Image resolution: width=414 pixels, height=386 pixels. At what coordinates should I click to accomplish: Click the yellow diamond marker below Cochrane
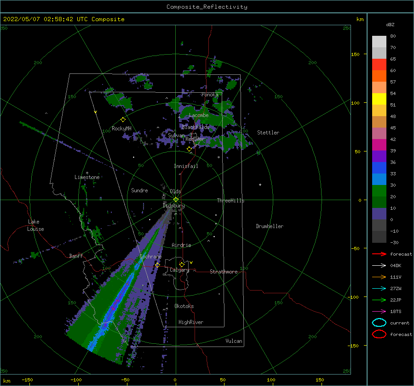tap(157, 265)
